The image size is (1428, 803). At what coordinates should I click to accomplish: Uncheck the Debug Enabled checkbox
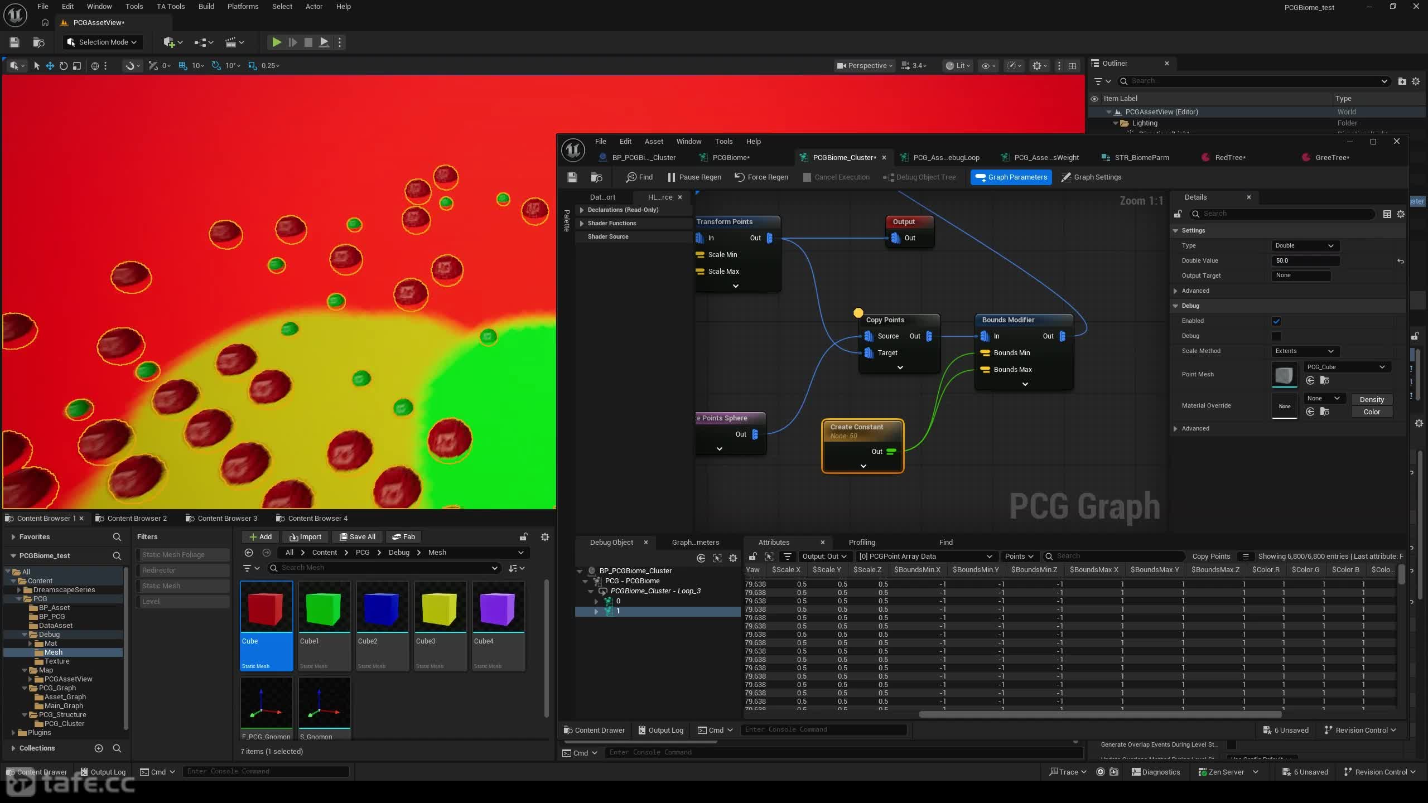tap(1276, 321)
